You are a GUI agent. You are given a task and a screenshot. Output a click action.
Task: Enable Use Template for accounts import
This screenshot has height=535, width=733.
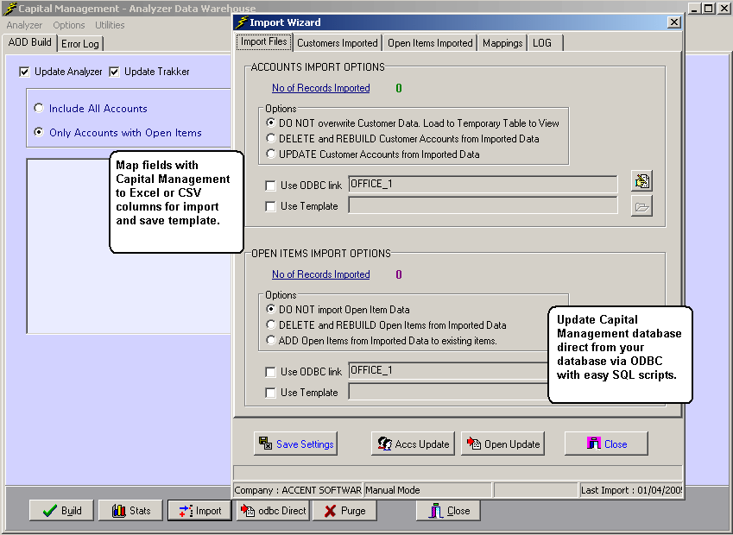click(x=270, y=206)
